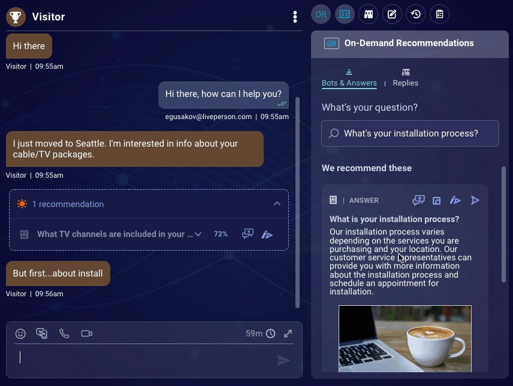The width and height of the screenshot is (513, 386).
Task: Click the coffee cup laptop image
Action: click(405, 339)
